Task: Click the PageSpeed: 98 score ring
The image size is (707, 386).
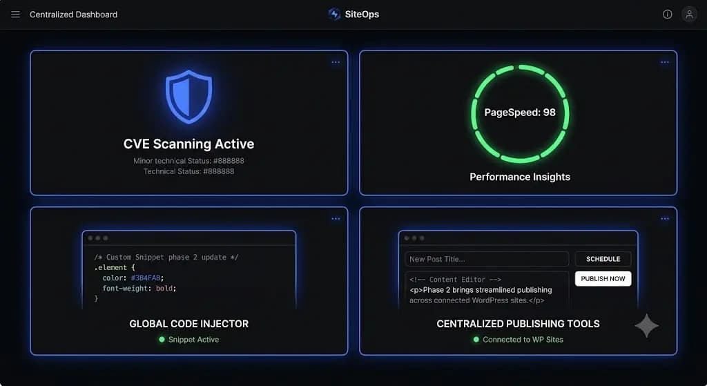Action: pyautogui.click(x=520, y=113)
